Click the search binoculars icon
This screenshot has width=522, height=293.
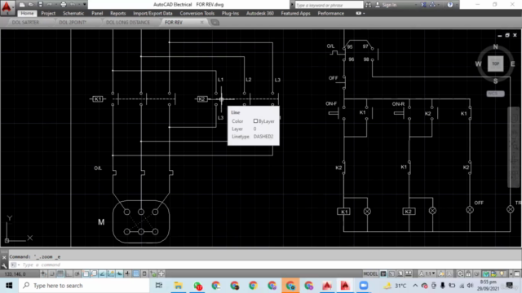(368, 5)
